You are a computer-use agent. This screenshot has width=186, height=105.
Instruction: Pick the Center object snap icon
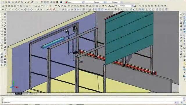pyautogui.click(x=25, y=9)
